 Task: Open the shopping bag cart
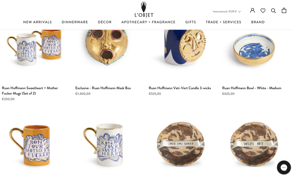(x=284, y=10)
